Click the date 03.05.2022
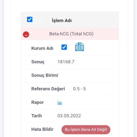This screenshot has width=137, height=137. pyautogui.click(x=69, y=116)
